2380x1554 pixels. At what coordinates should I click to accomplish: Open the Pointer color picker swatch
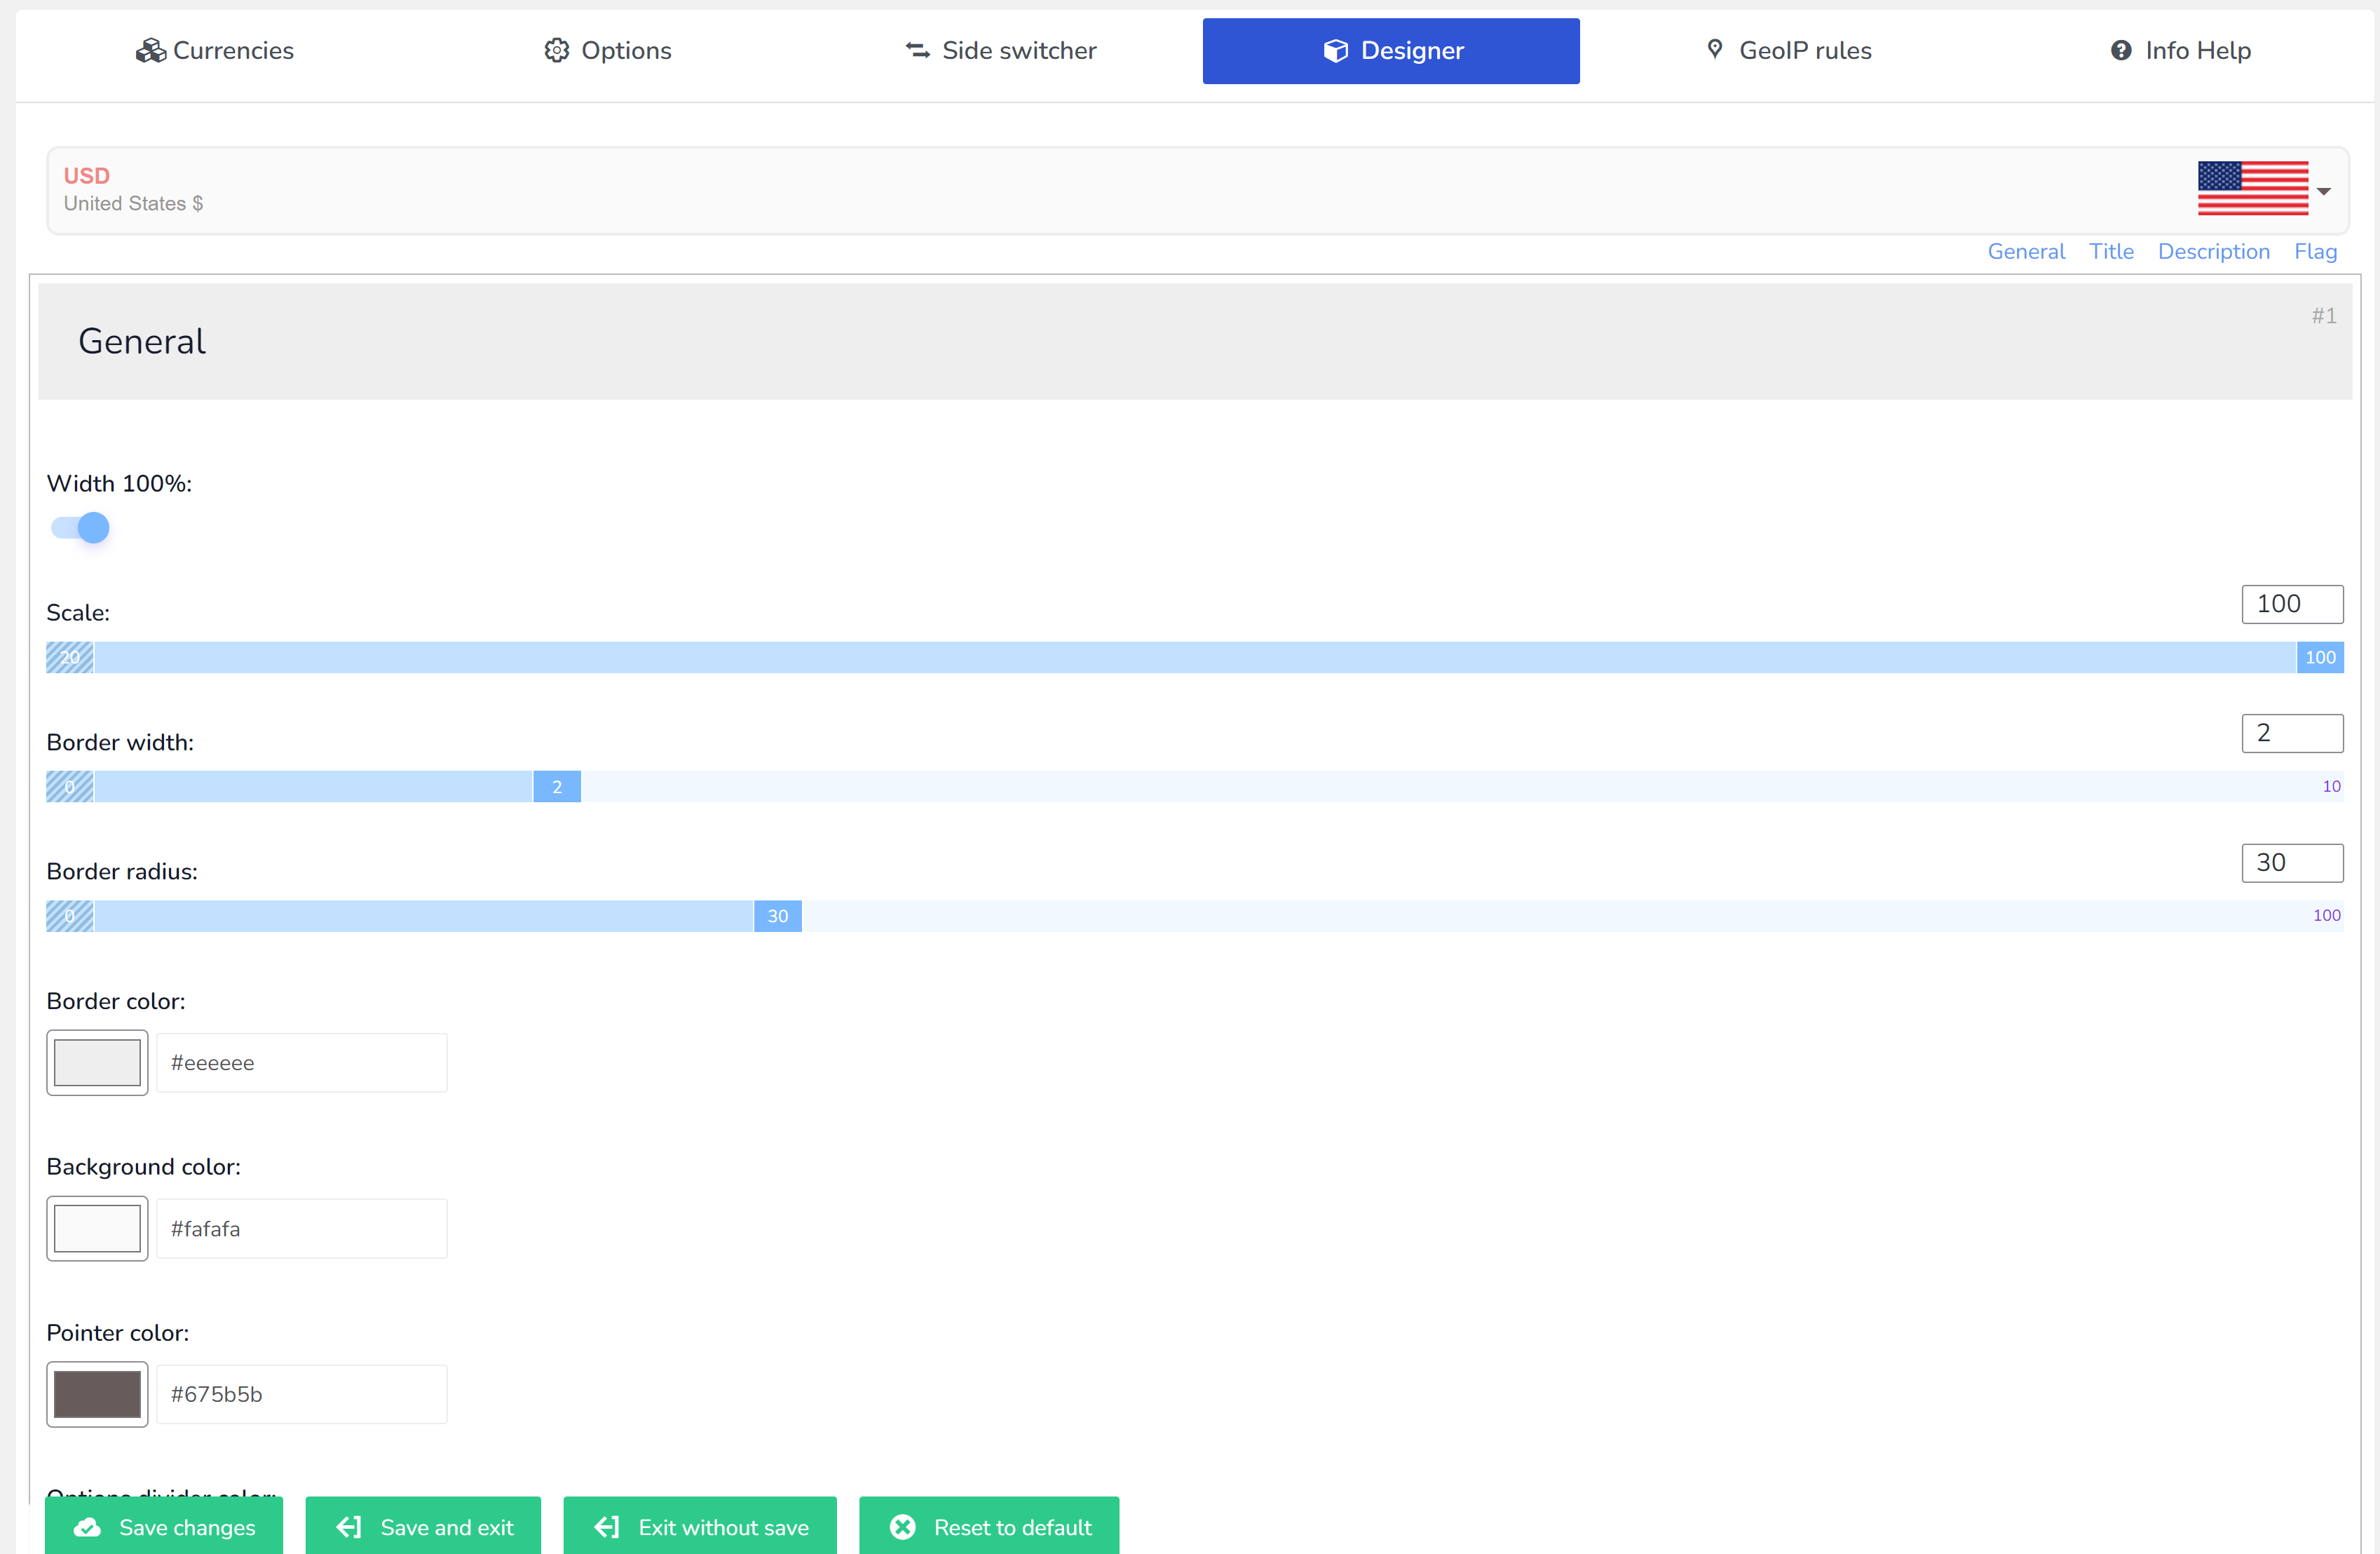click(97, 1394)
